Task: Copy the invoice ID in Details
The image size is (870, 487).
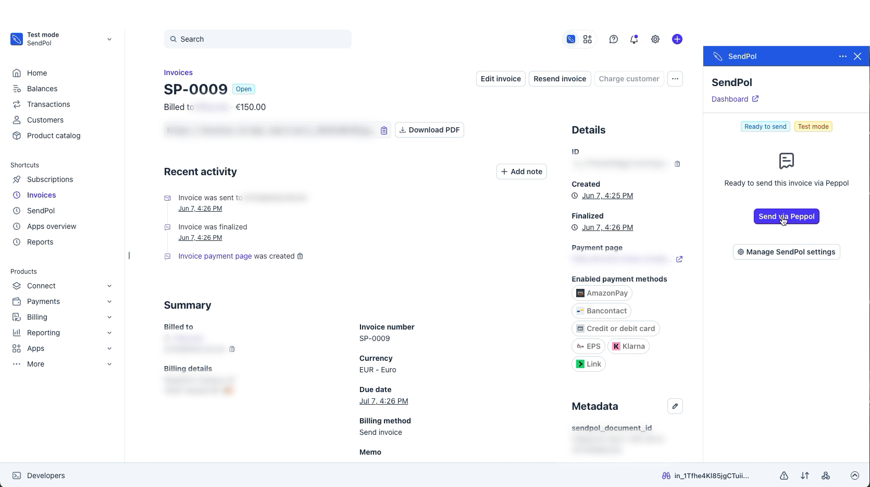Action: 677,164
